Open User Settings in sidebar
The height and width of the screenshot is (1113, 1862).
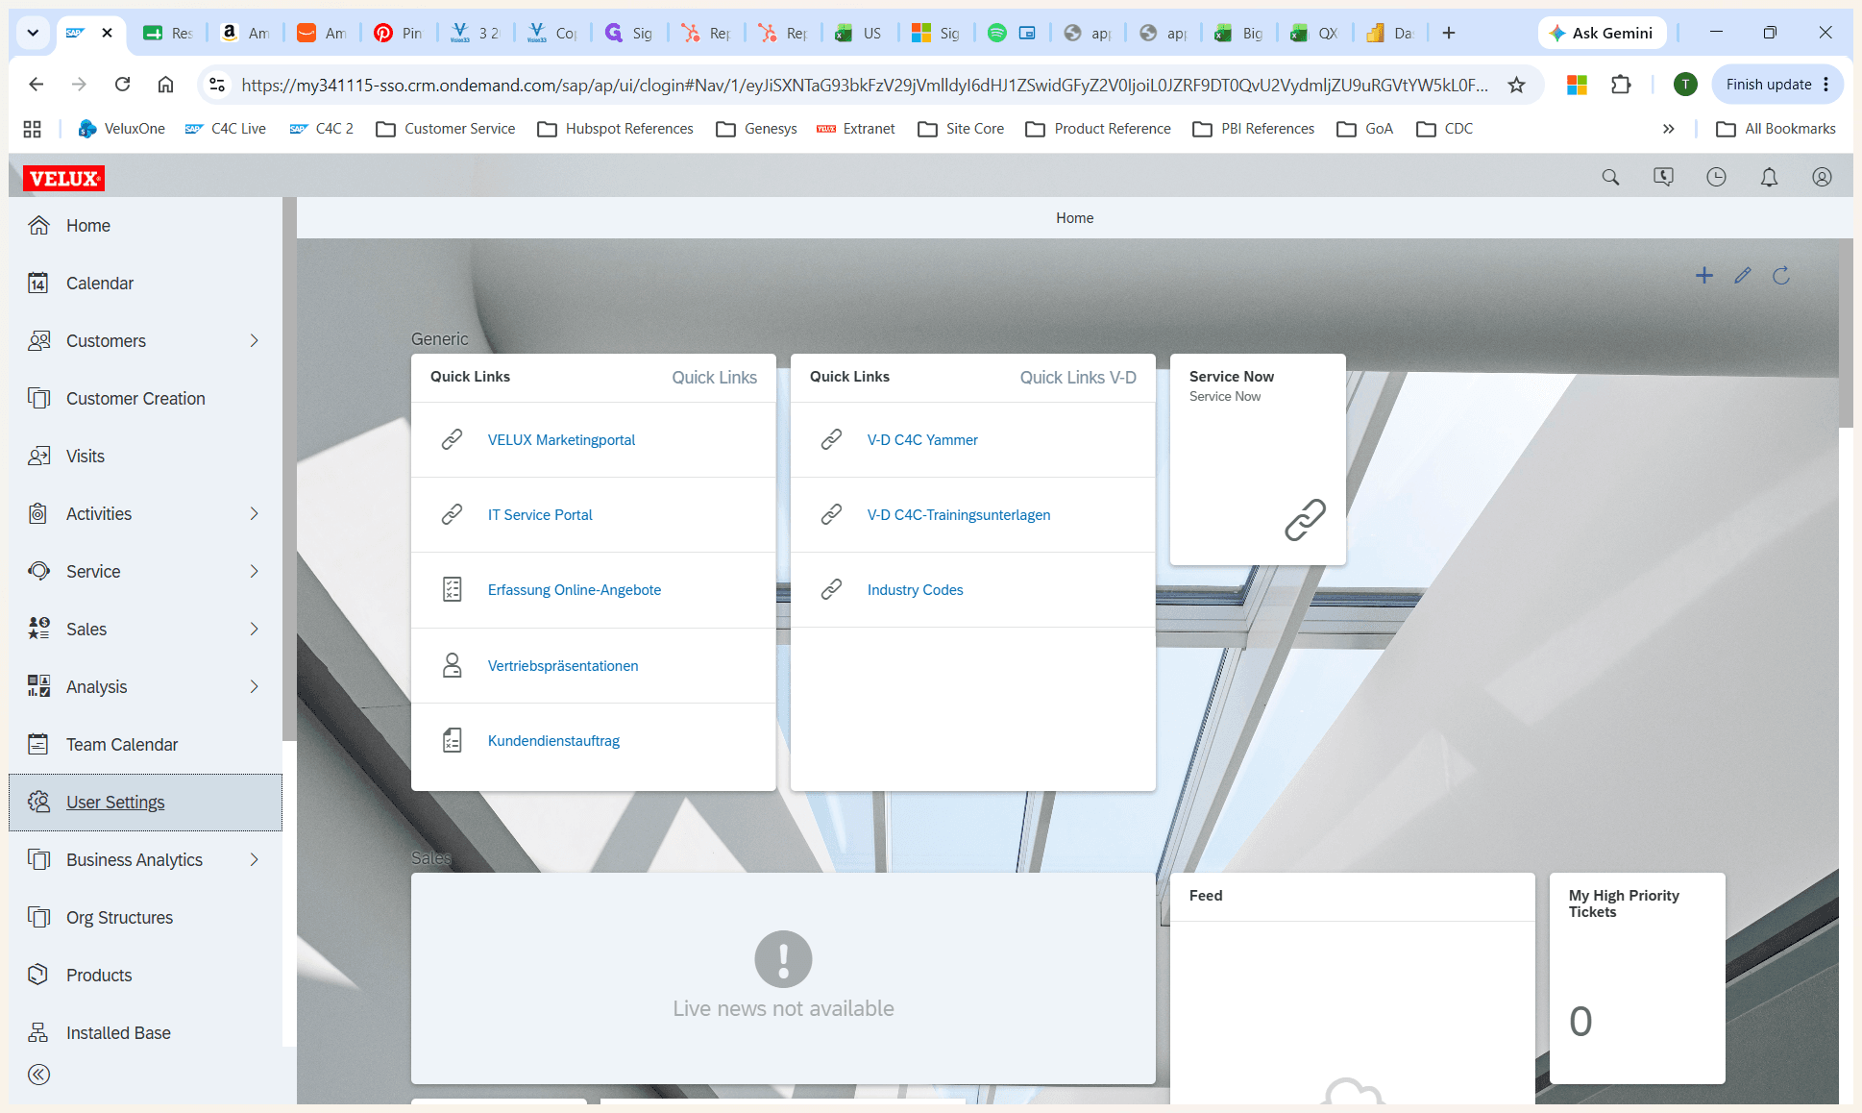click(146, 803)
